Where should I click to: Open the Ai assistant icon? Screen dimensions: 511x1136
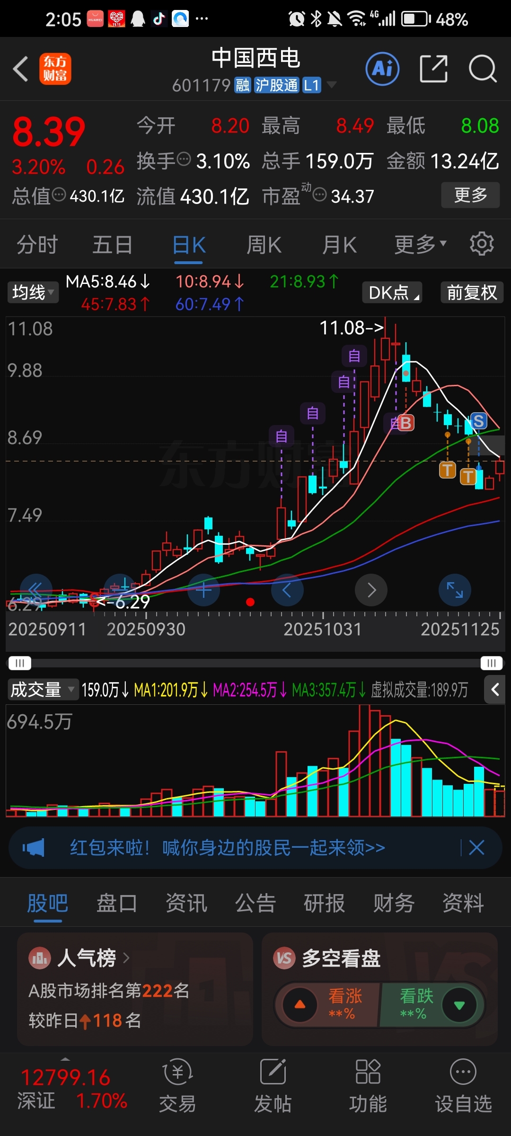click(x=382, y=69)
